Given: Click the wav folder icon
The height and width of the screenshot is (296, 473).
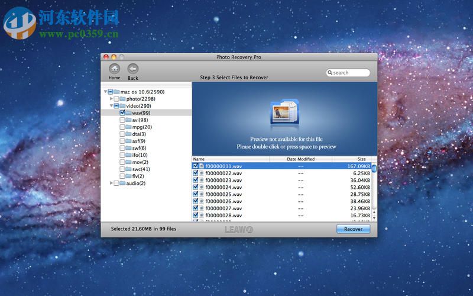Looking at the screenshot, I should [128, 112].
